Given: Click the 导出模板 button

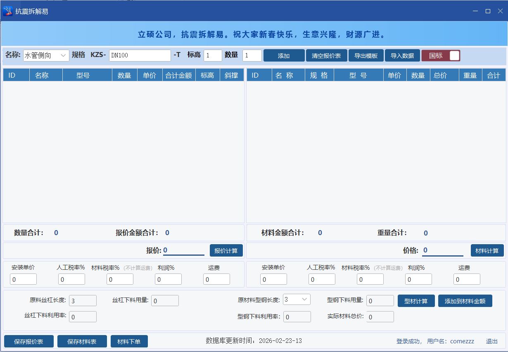Looking at the screenshot, I should [x=366, y=55].
